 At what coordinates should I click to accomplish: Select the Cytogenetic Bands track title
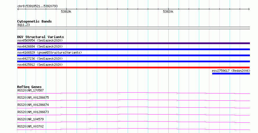coord(34,21)
